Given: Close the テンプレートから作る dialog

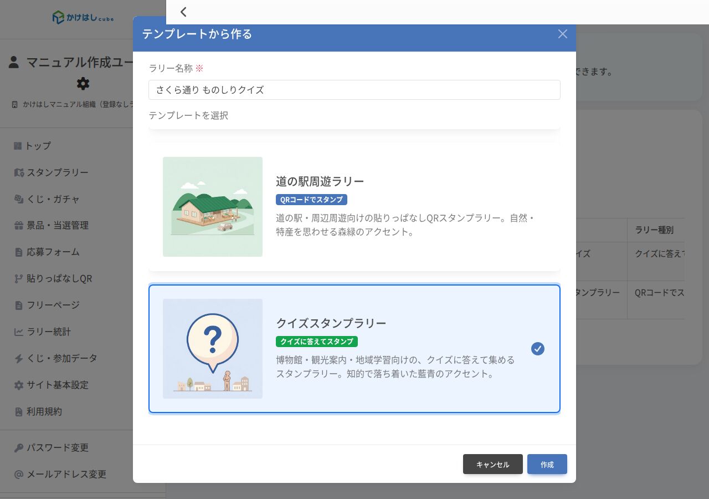Looking at the screenshot, I should (x=563, y=34).
